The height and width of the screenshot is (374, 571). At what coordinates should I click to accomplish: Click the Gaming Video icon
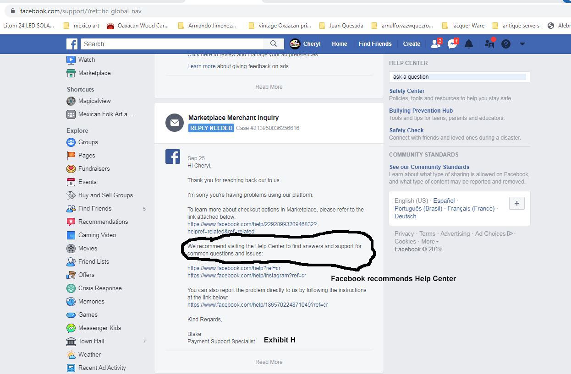pyautogui.click(x=71, y=235)
